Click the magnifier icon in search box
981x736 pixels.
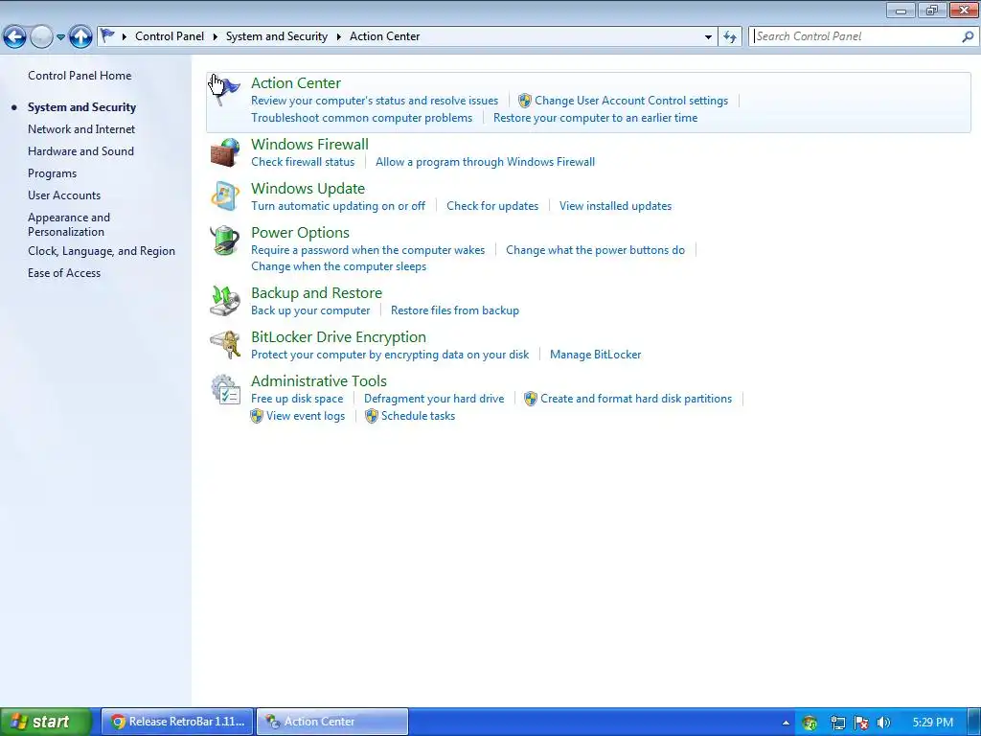(968, 36)
